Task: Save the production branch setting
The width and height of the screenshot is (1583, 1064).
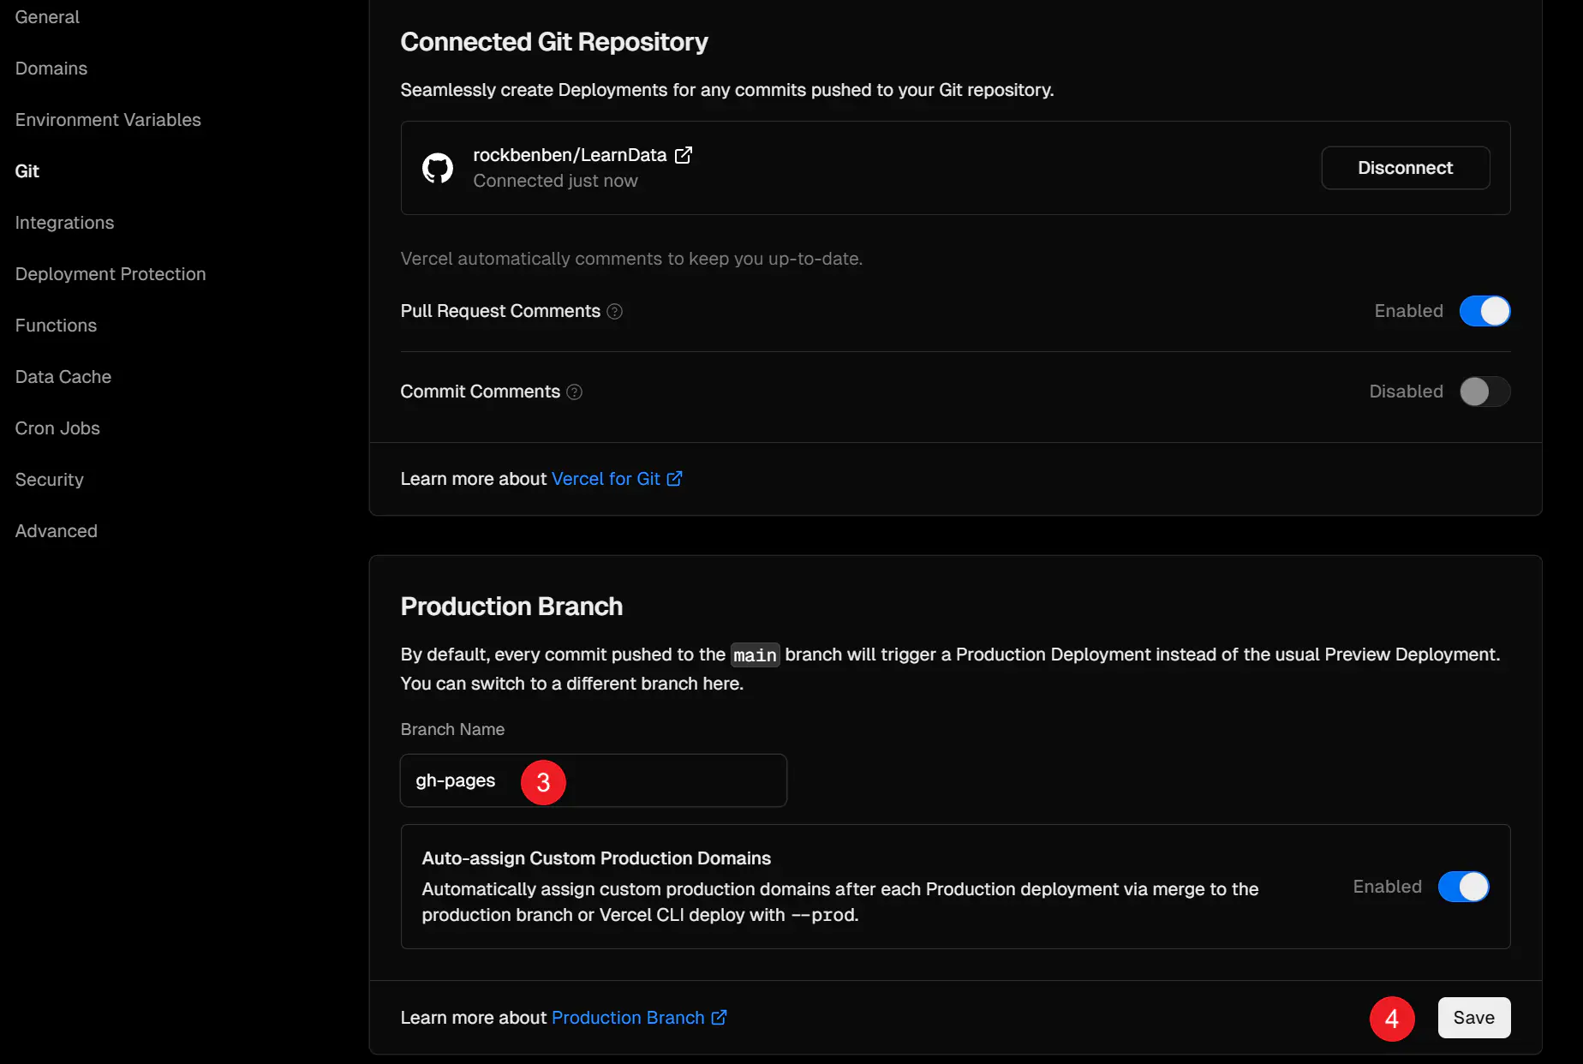Action: click(x=1474, y=1018)
